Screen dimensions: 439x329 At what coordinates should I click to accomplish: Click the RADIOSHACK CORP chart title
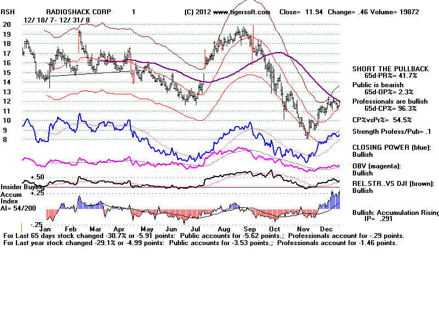[79, 12]
